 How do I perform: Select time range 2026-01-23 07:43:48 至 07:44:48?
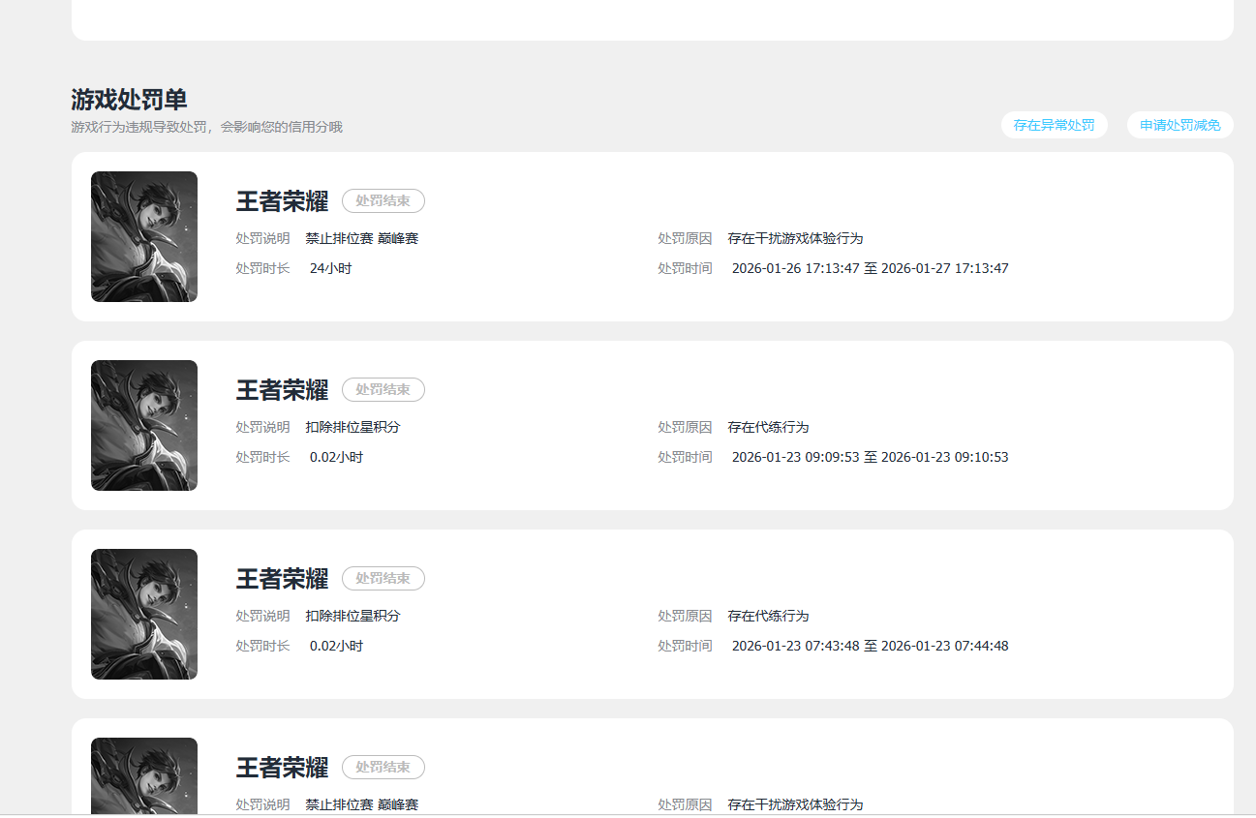point(870,646)
